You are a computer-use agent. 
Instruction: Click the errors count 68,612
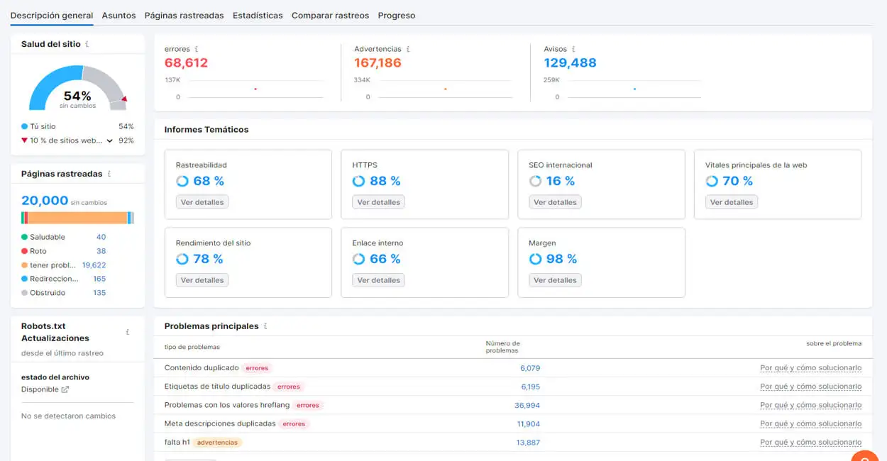(186, 63)
